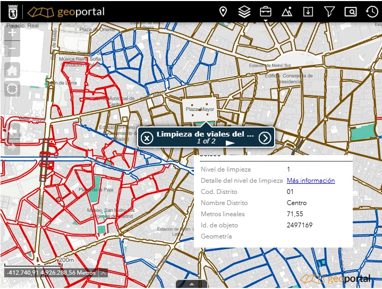The height and width of the screenshot is (289, 382).
Task: Click the Cod. Distrito value 01
Action: point(290,192)
